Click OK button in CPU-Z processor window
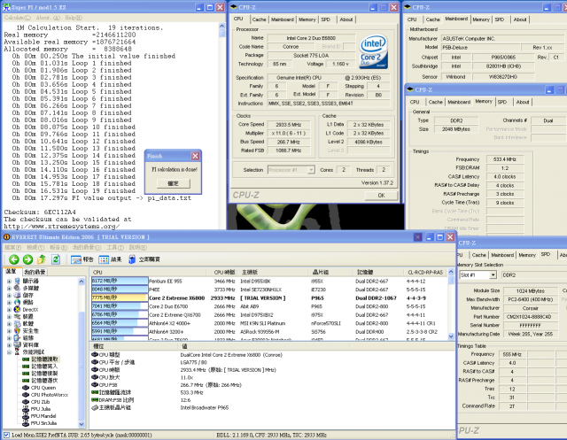This screenshot has width=567, height=440. coord(381,195)
